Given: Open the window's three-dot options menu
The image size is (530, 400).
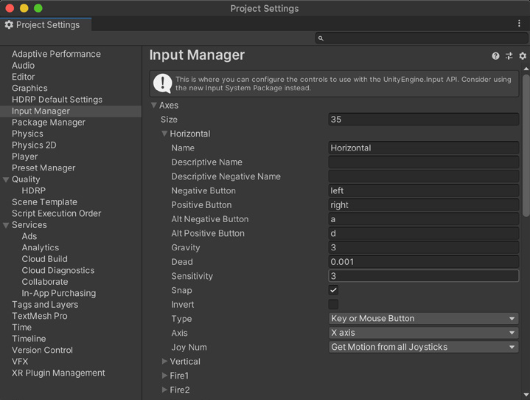Looking at the screenshot, I should [519, 24].
